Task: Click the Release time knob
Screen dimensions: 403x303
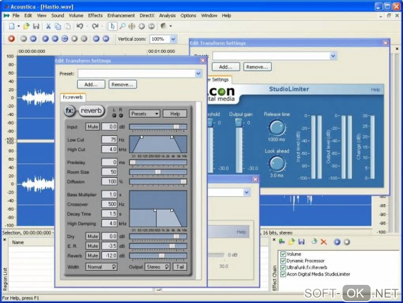Action: (277, 128)
